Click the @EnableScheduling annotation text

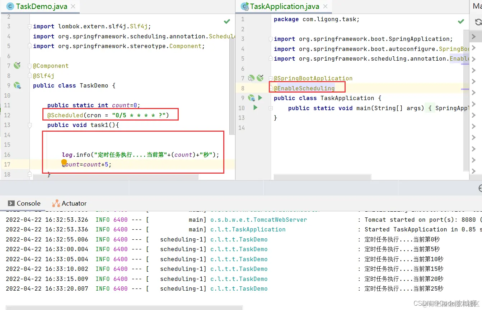304,88
